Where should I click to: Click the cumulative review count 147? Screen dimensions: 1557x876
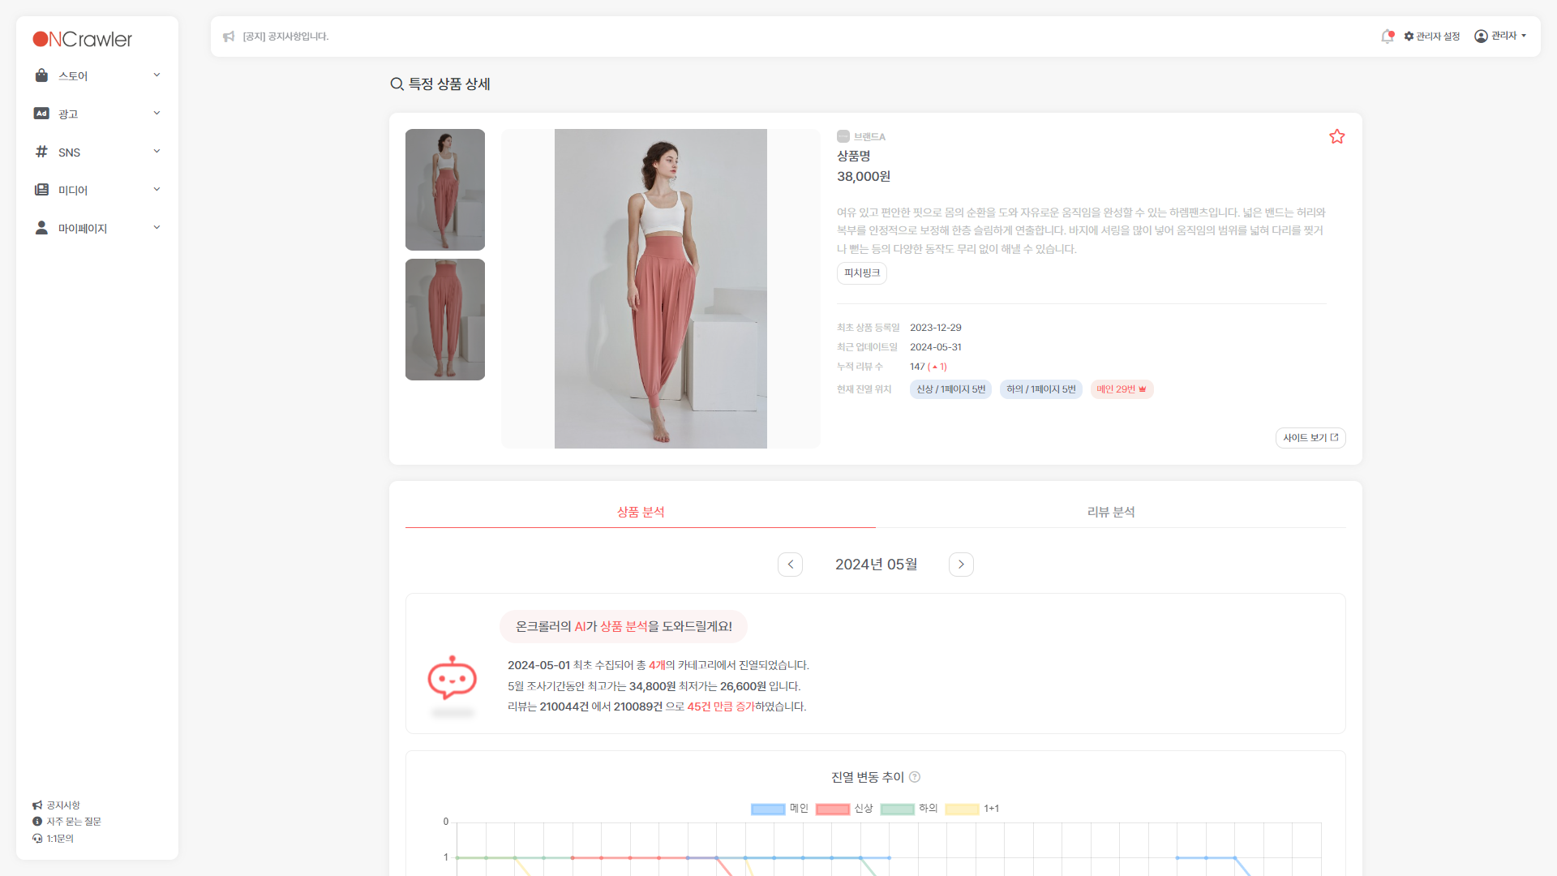(x=917, y=367)
